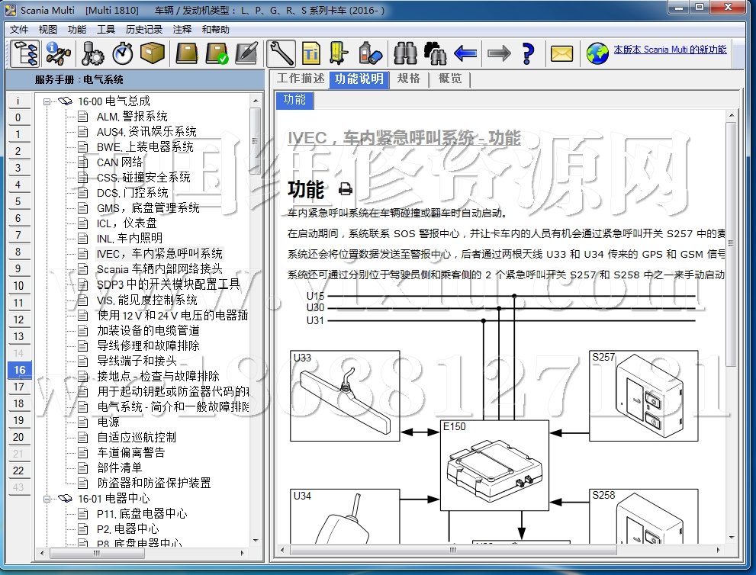Collapse the 16-00 电气总成 tree node
Viewport: 756px width, 575px height.
(48, 101)
